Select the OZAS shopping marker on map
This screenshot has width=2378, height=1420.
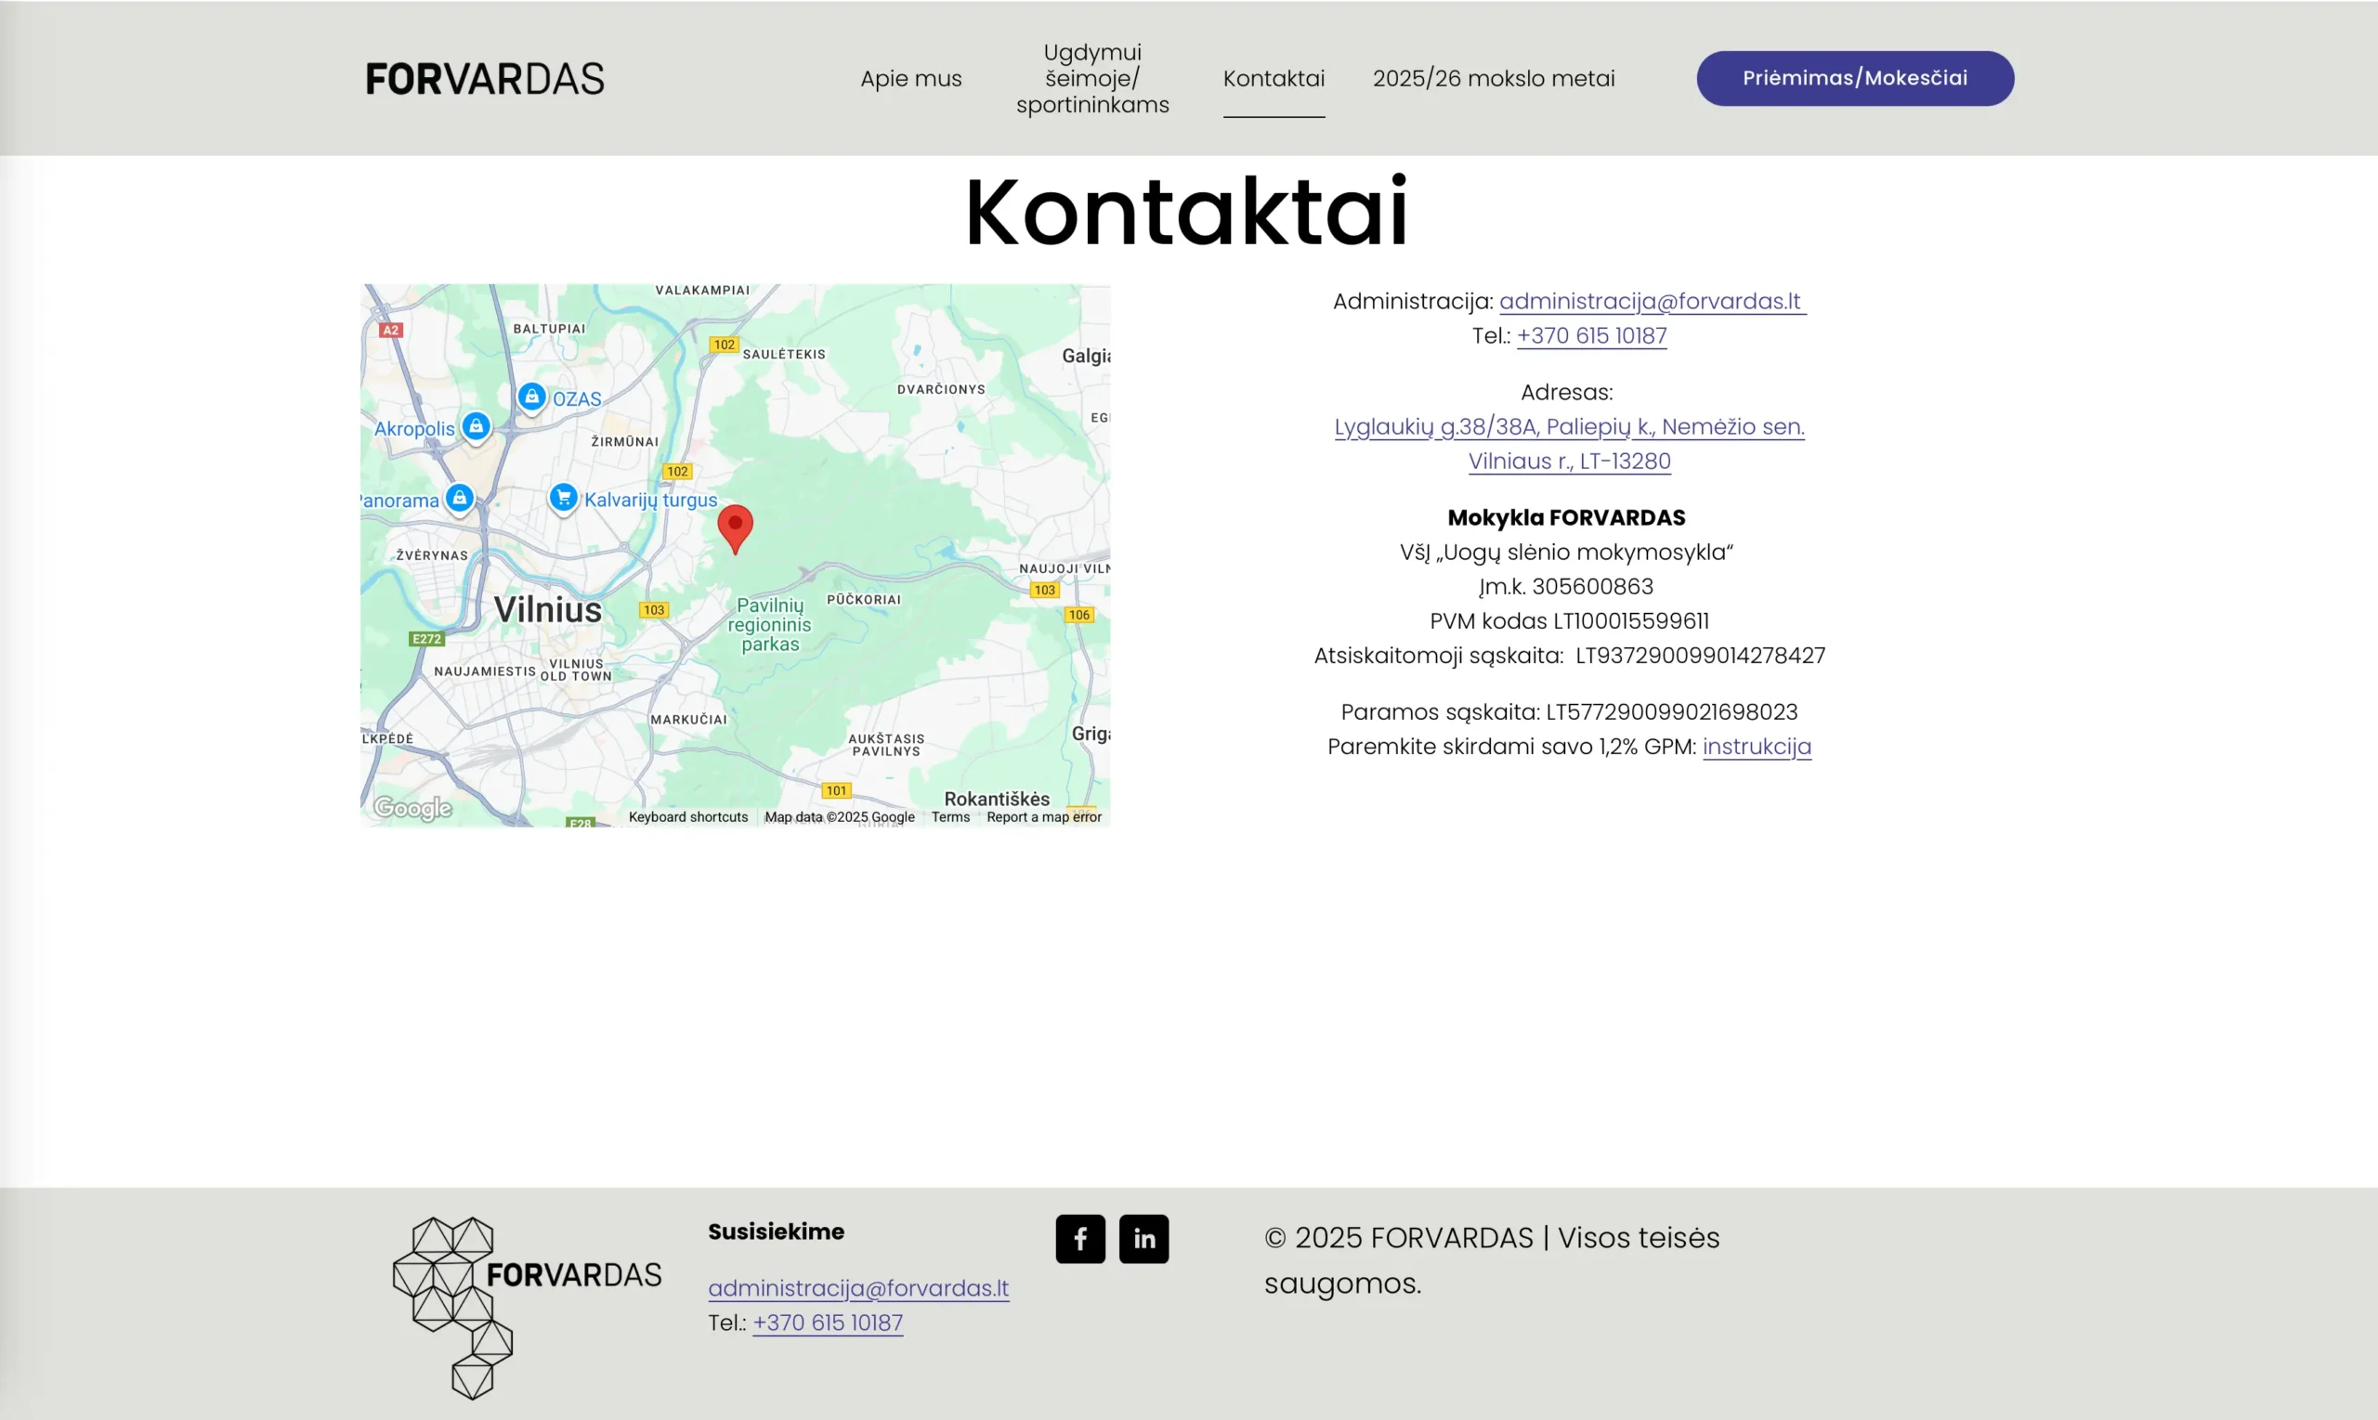point(532,397)
